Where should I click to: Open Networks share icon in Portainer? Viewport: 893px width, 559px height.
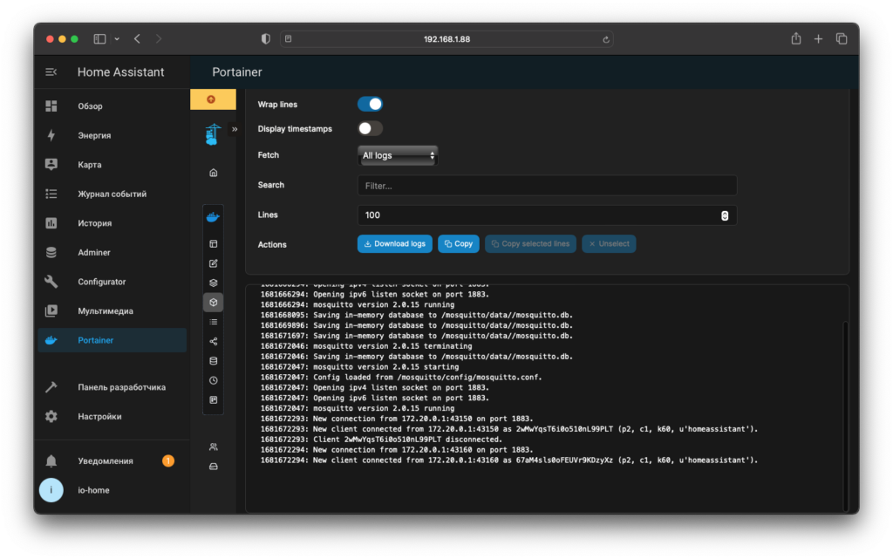click(x=214, y=342)
